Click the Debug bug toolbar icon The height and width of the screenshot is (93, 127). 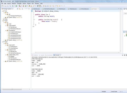coord(13,6)
